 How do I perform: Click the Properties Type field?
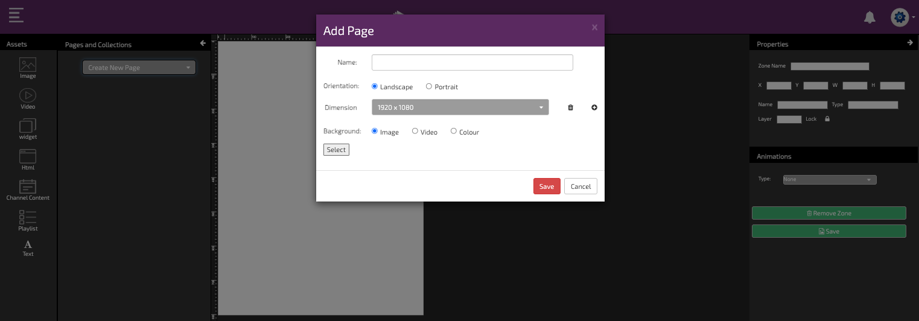point(873,105)
